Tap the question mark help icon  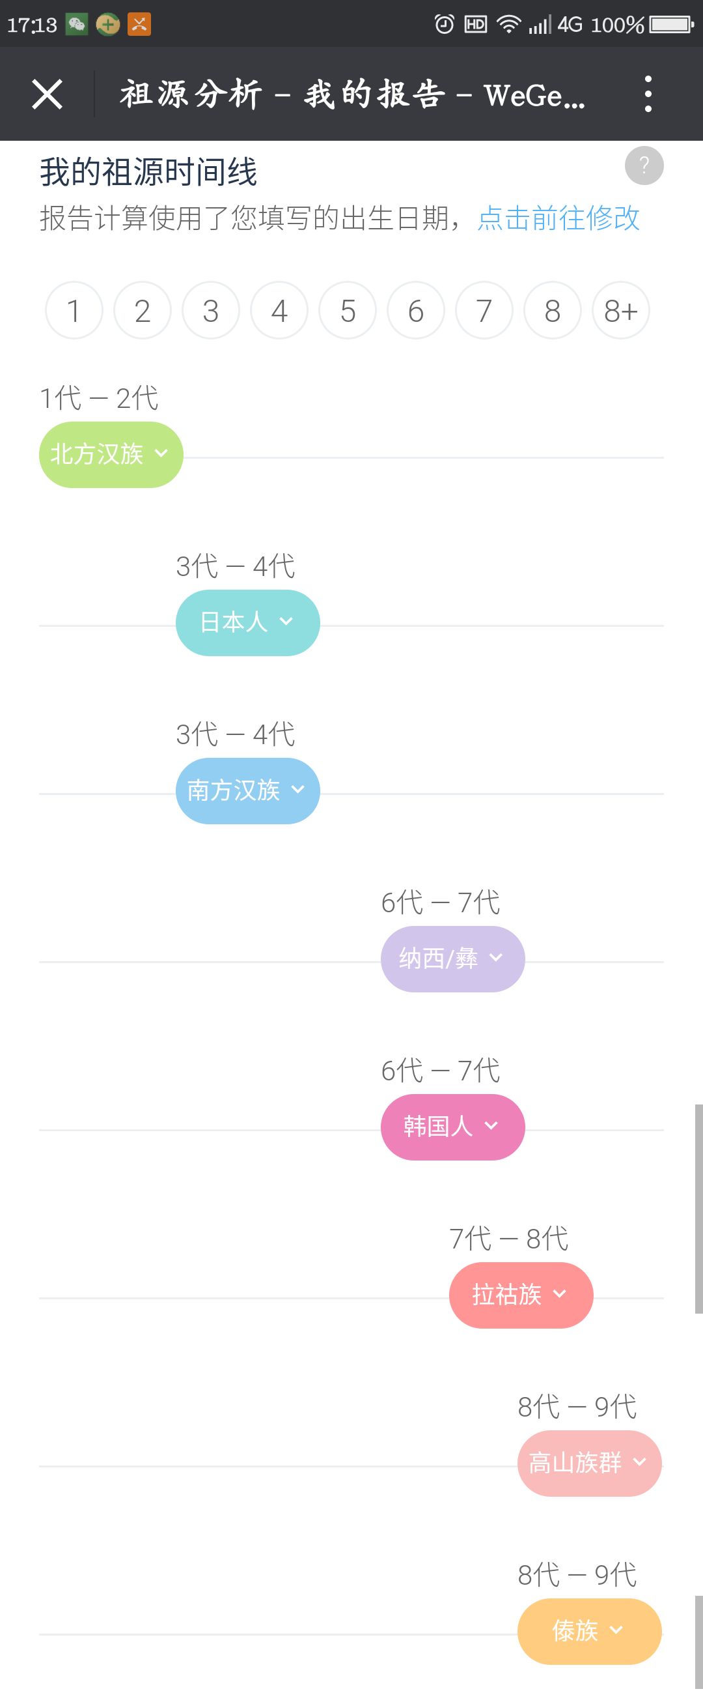644,165
